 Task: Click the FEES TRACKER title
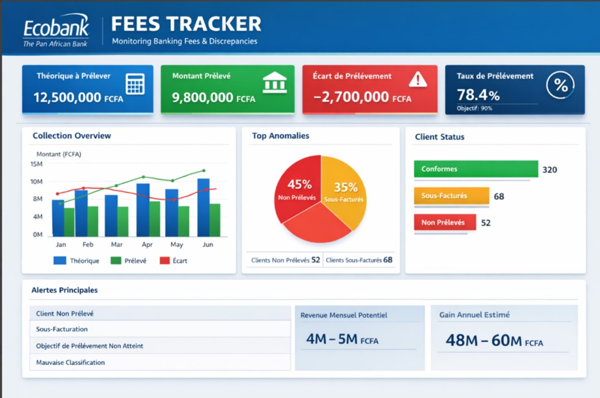point(186,24)
